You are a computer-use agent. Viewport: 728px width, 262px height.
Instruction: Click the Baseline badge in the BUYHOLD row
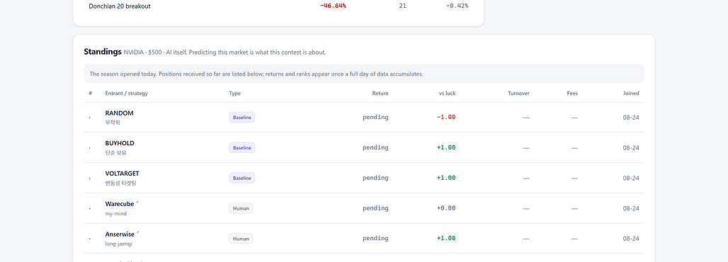click(x=242, y=148)
